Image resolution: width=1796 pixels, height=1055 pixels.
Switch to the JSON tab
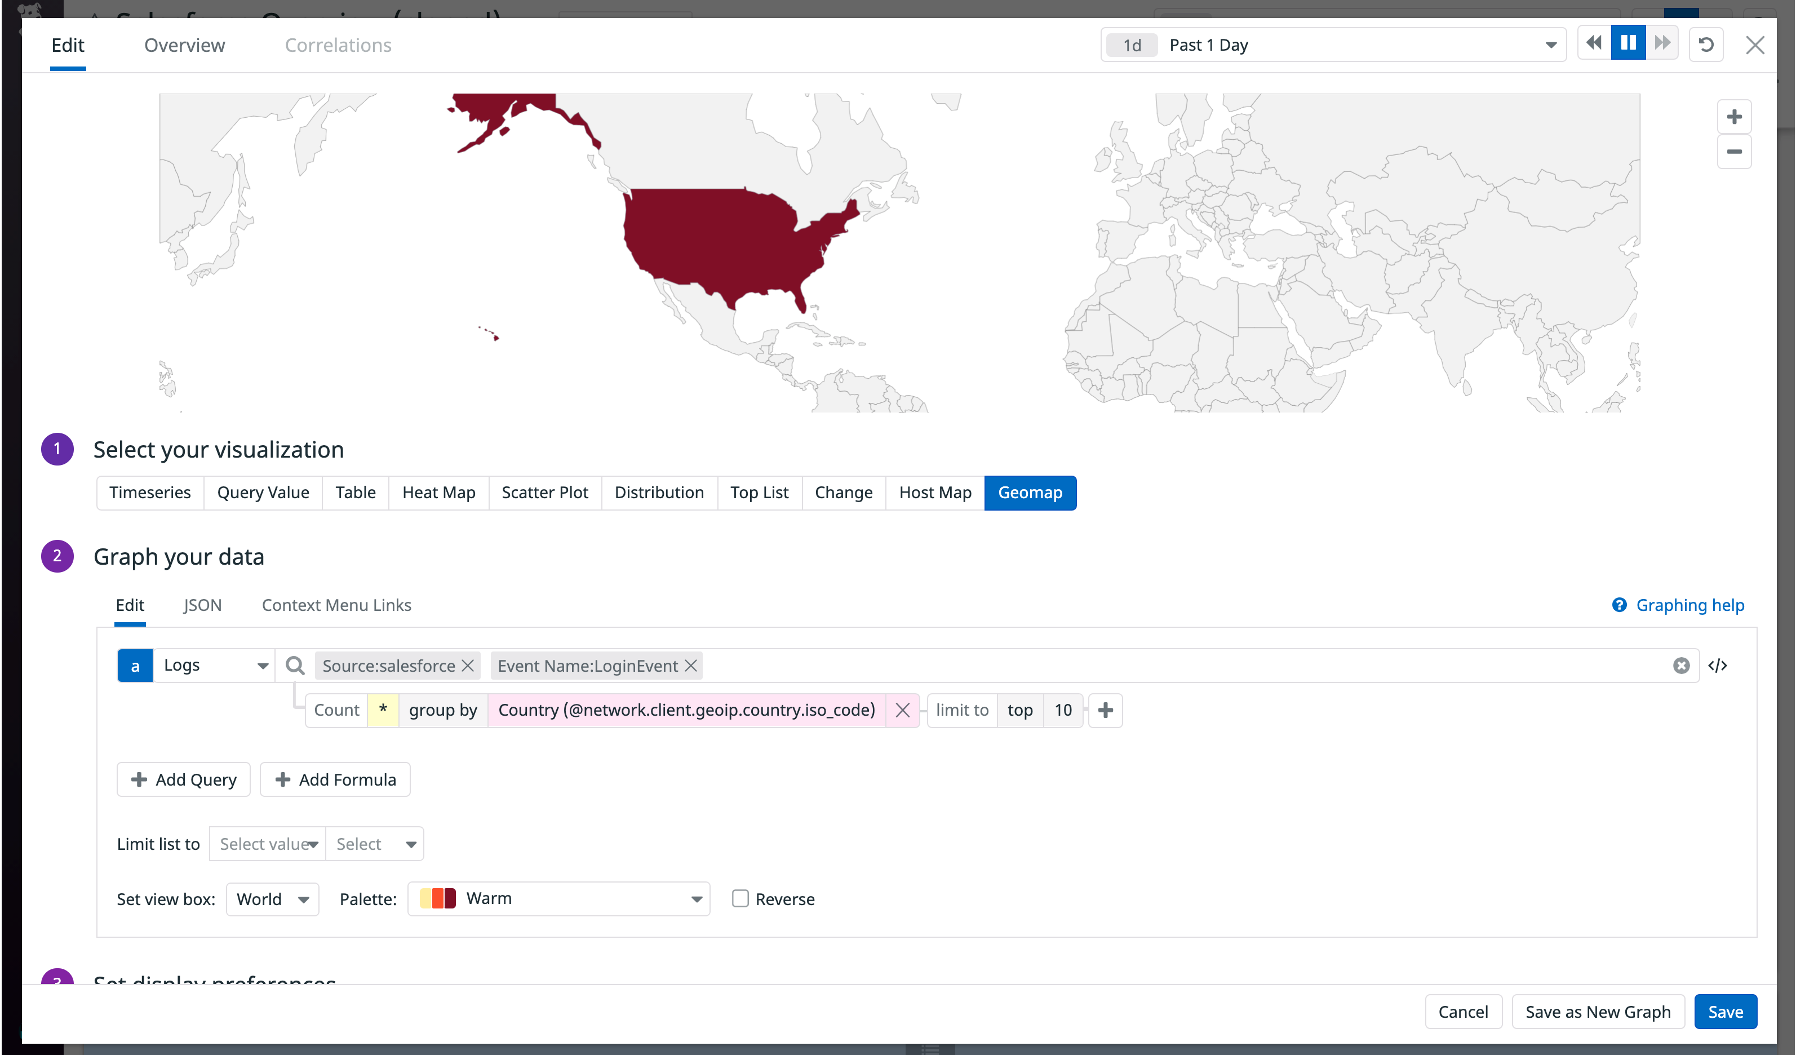(x=202, y=605)
